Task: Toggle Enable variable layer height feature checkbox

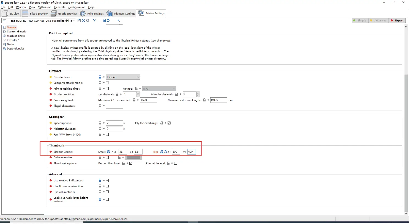Action: pos(108,200)
